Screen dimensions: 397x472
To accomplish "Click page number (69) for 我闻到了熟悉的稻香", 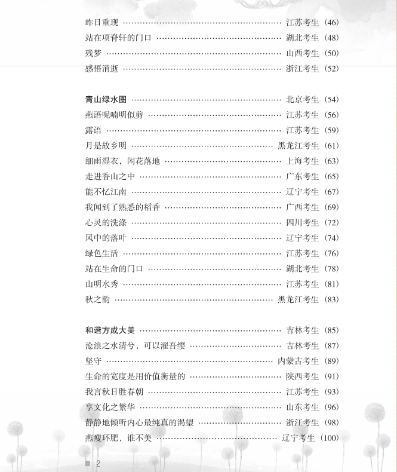I will (x=331, y=207).
